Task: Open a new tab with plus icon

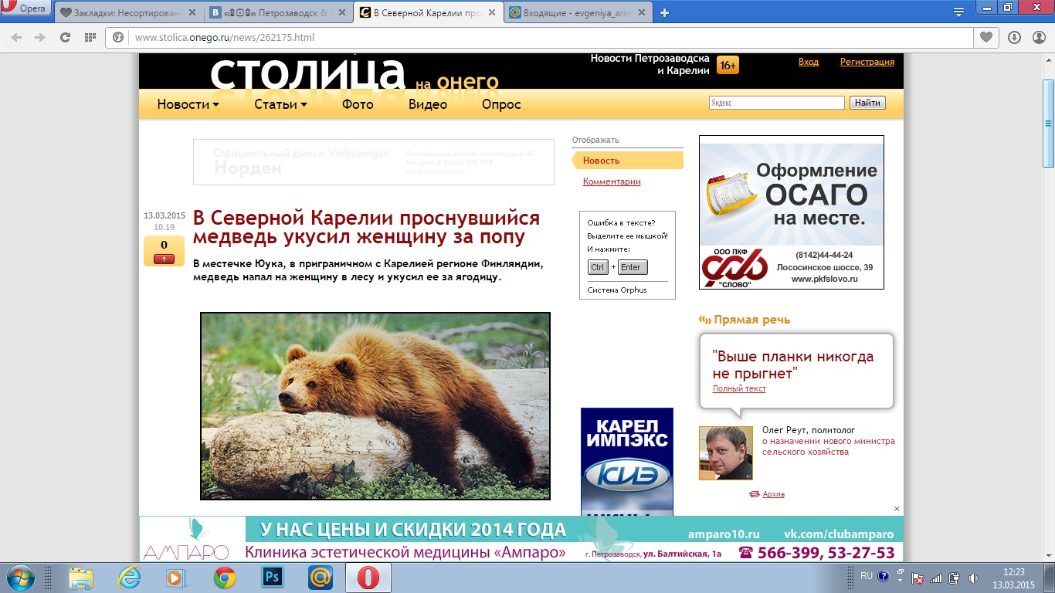Action: (x=664, y=12)
